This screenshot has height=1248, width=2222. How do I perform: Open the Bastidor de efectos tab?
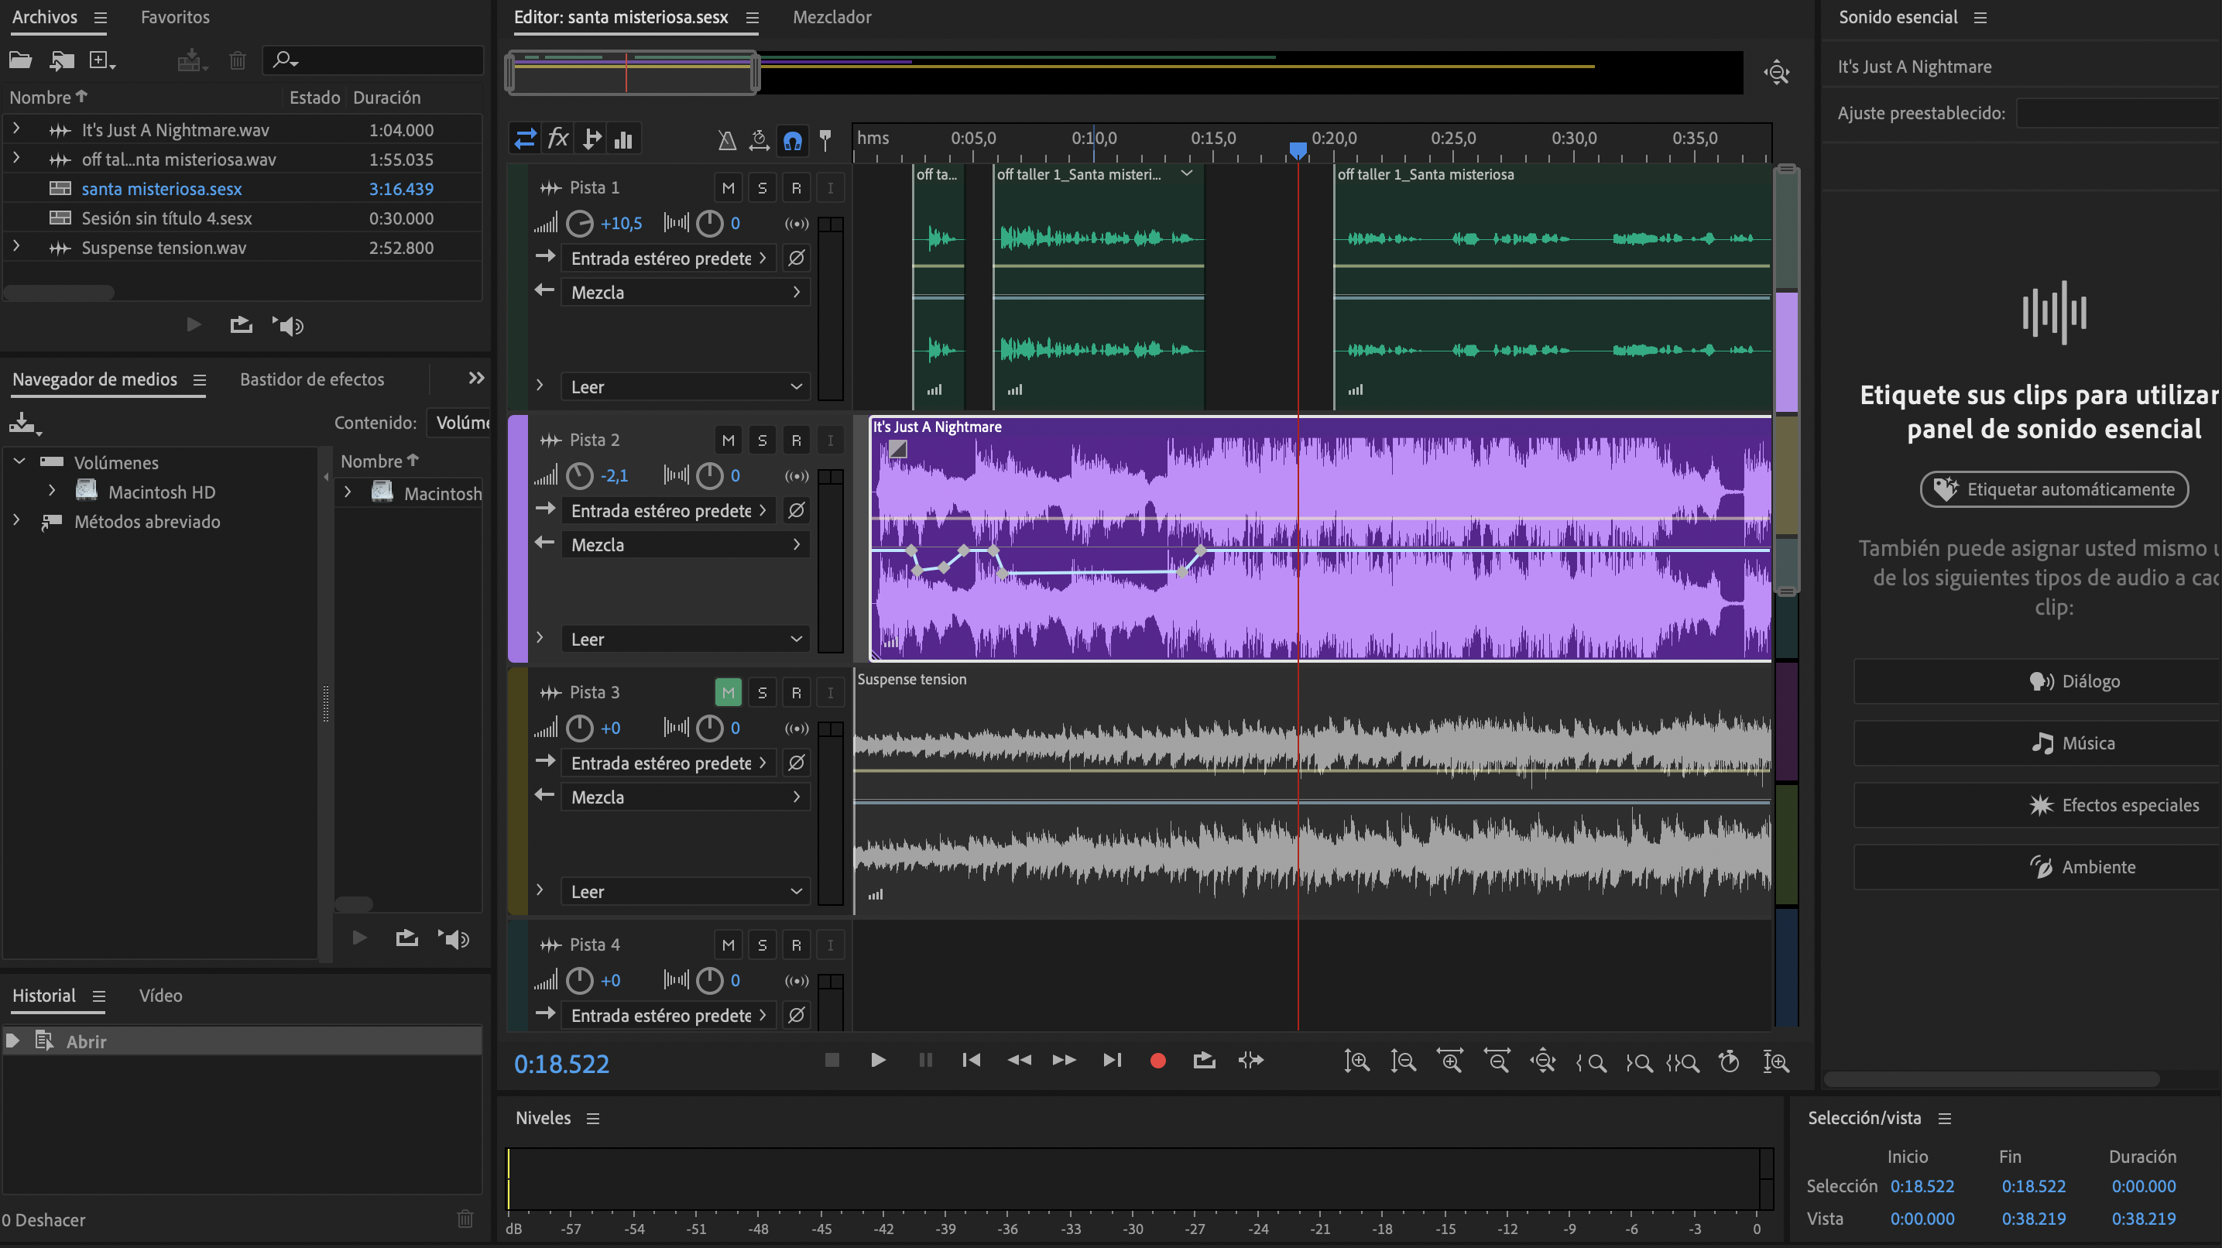click(311, 379)
